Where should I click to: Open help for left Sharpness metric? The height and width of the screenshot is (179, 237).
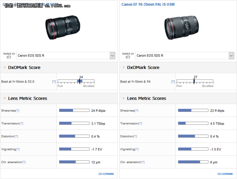[x=18, y=111]
